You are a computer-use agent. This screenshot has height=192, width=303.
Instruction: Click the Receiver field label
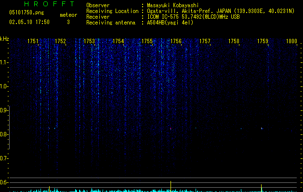[98, 17]
